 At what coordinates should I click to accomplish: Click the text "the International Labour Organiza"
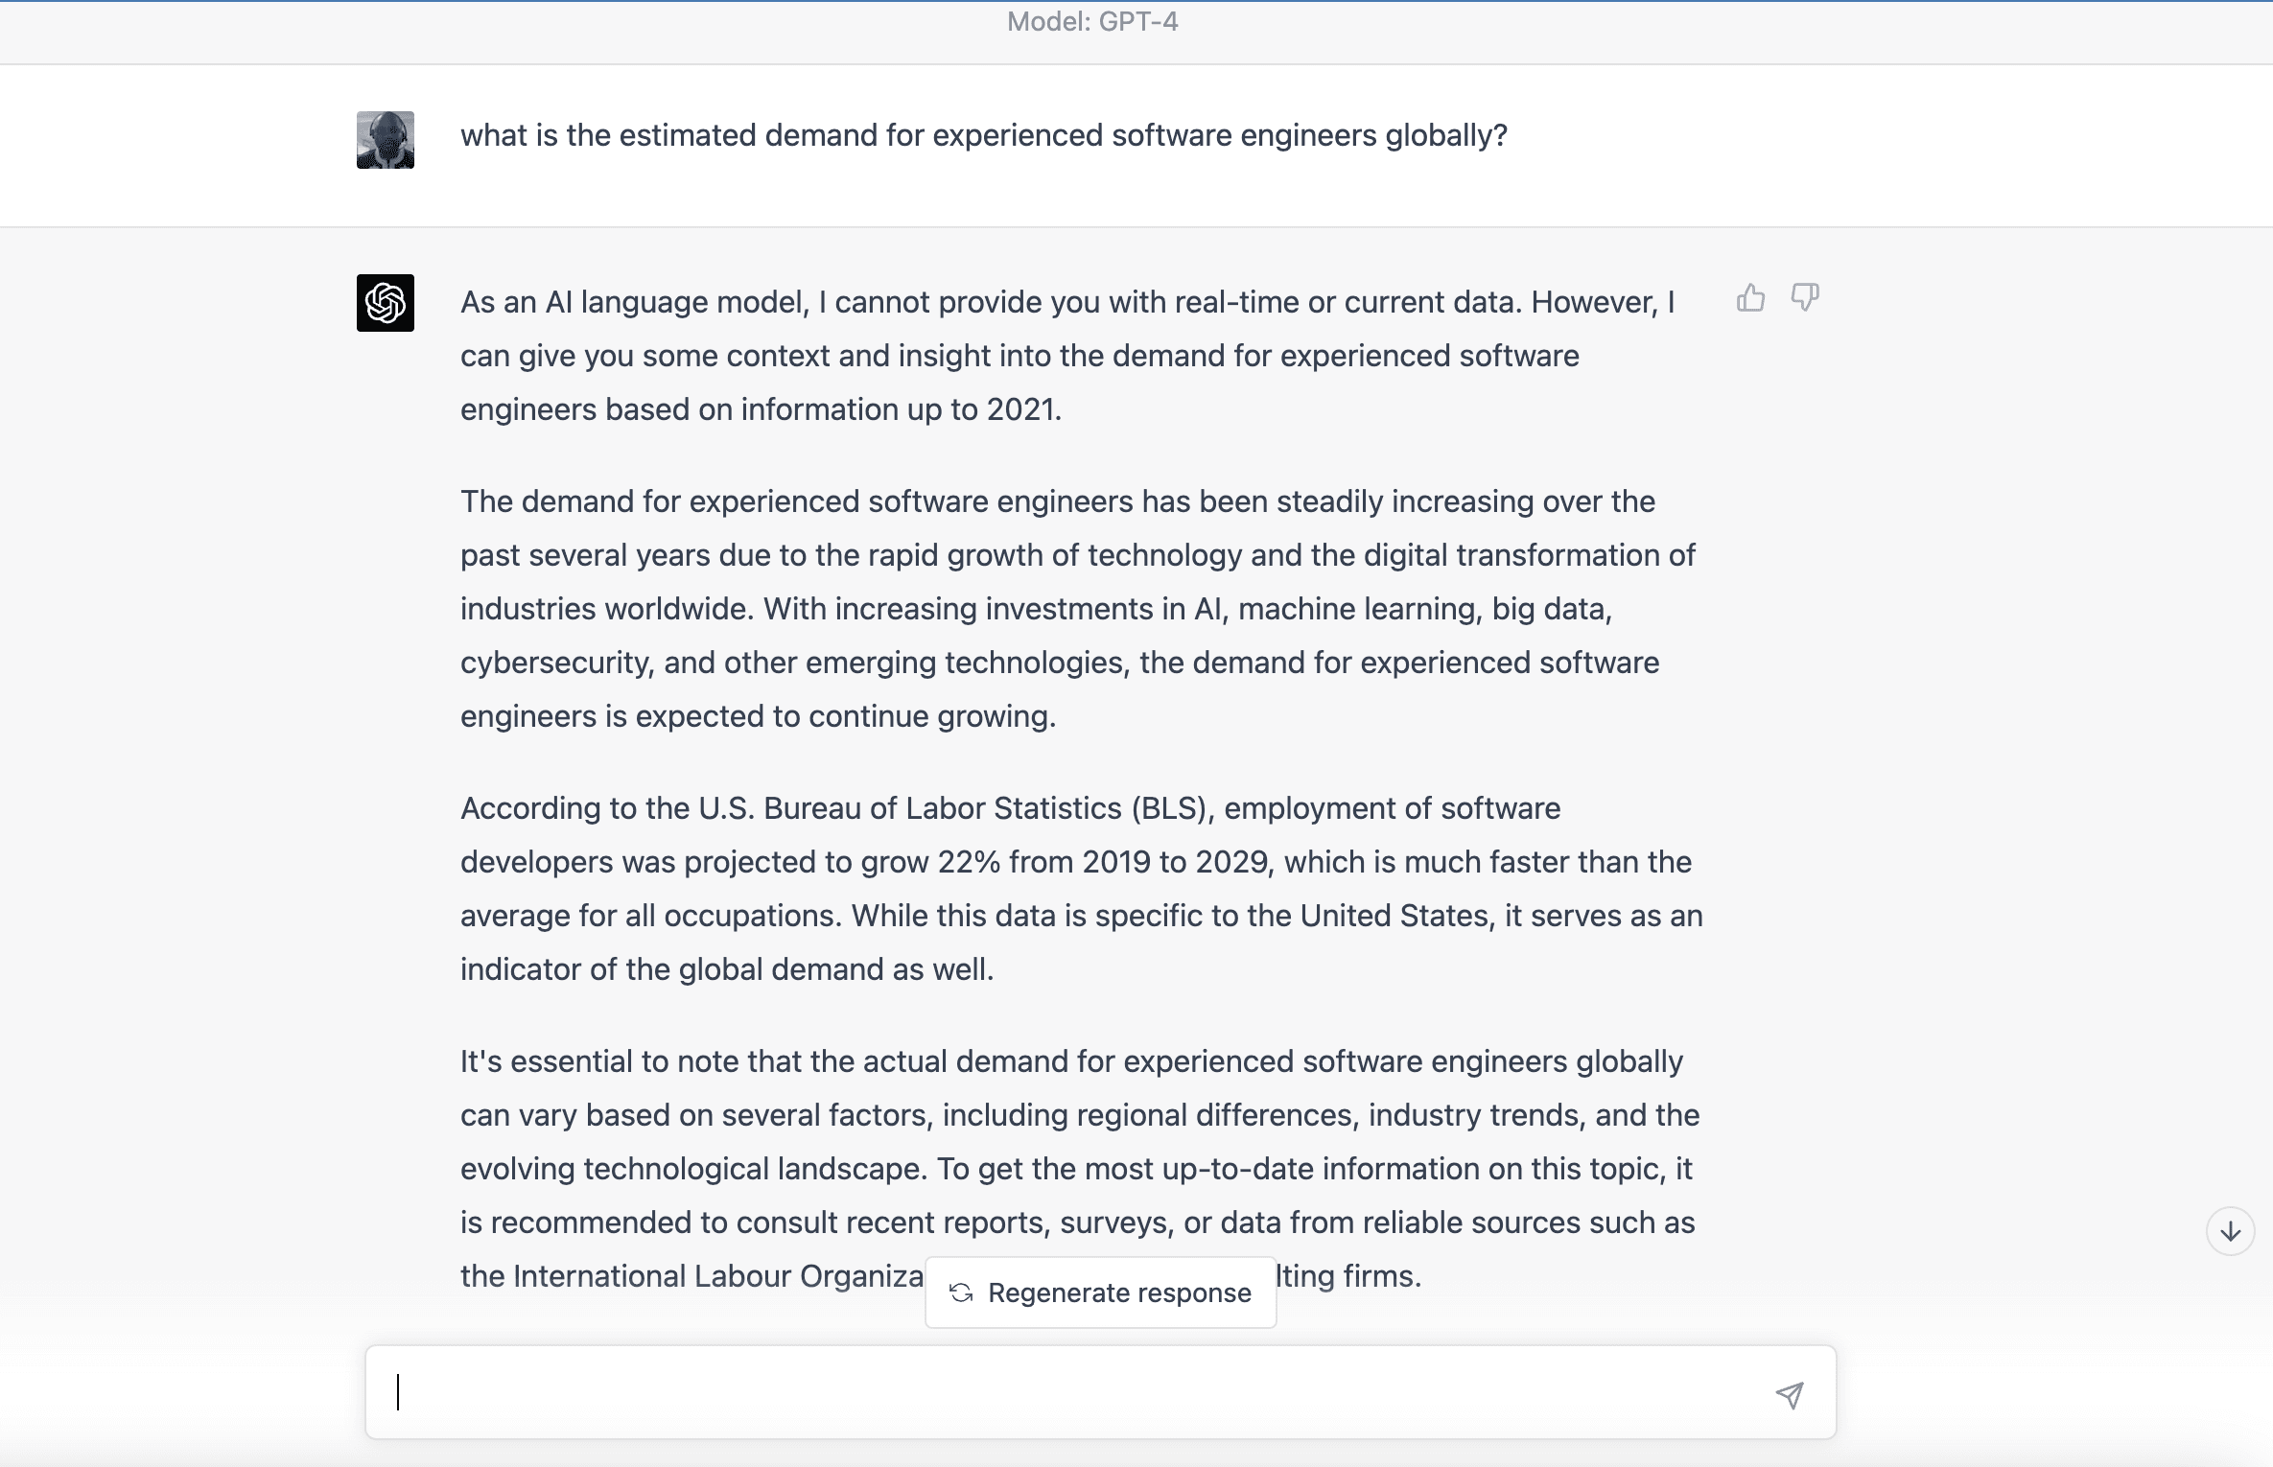pos(691,1276)
